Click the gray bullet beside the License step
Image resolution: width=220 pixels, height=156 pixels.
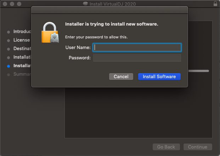[x=9, y=40]
